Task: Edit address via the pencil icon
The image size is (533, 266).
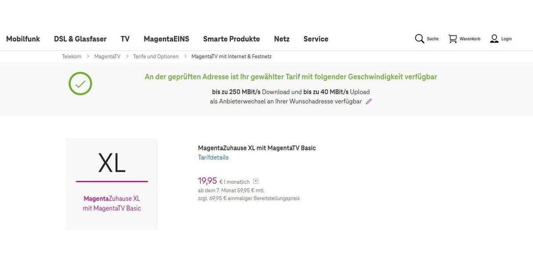Action: pyautogui.click(x=368, y=102)
